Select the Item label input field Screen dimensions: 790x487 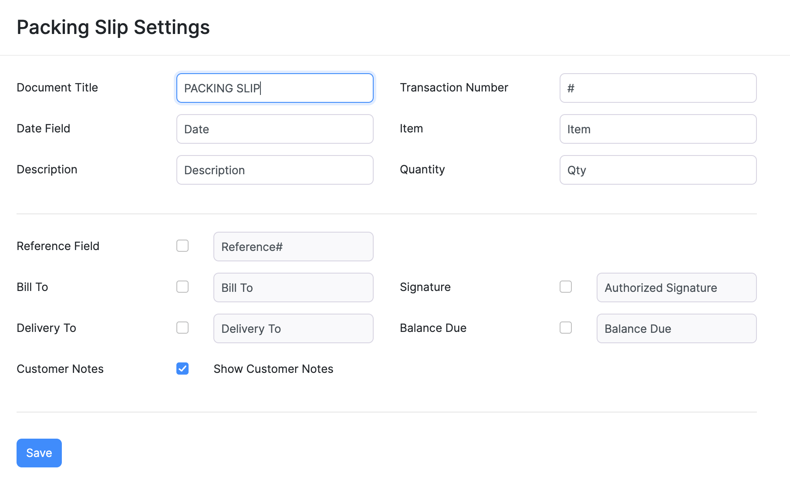658,129
